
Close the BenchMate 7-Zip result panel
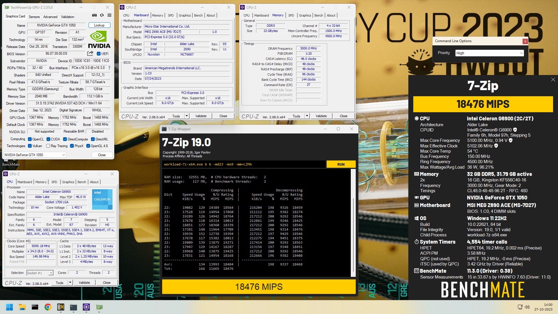[553, 80]
